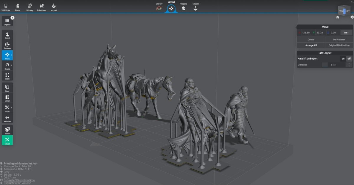The height and width of the screenshot is (185, 354).
Task: Select the Mirror tool
Action: (x=7, y=97)
